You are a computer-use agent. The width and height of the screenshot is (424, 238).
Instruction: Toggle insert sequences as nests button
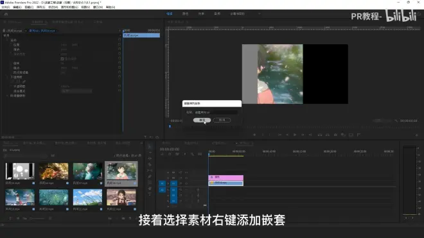pos(163,154)
